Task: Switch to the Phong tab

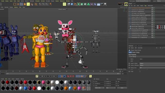Action: click(138, 52)
